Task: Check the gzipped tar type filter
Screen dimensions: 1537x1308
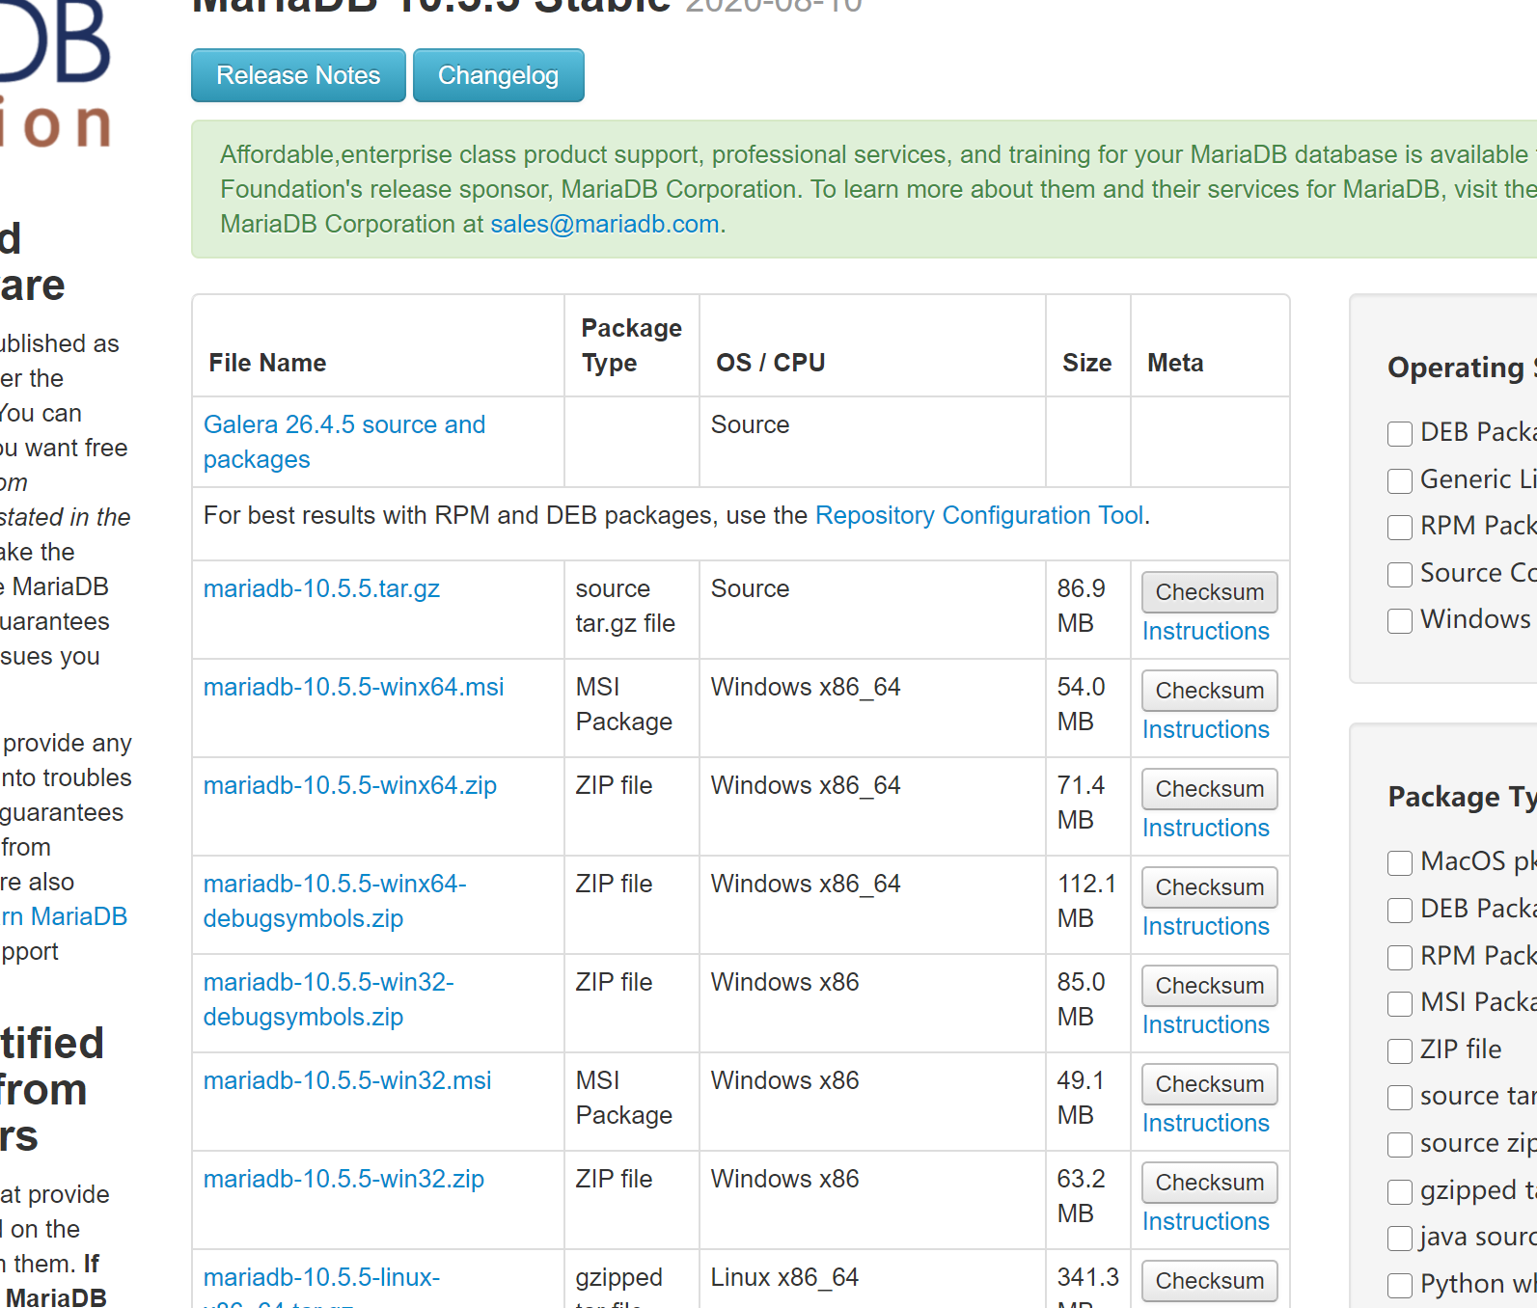Action: click(x=1400, y=1191)
